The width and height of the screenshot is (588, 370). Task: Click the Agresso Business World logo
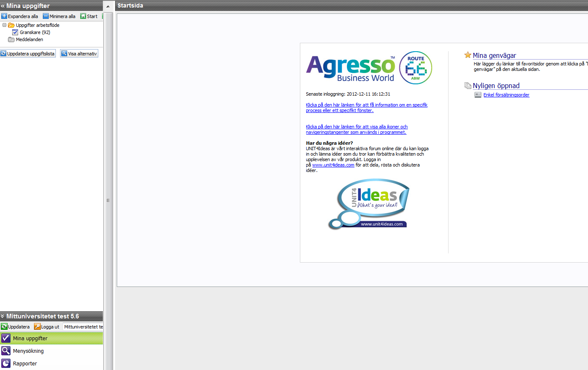[x=351, y=68]
